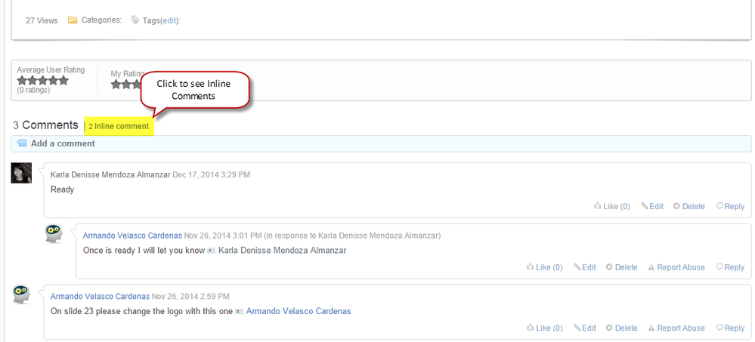The image size is (755, 342).
Task: Click the Categories folder icon
Action: click(x=73, y=20)
